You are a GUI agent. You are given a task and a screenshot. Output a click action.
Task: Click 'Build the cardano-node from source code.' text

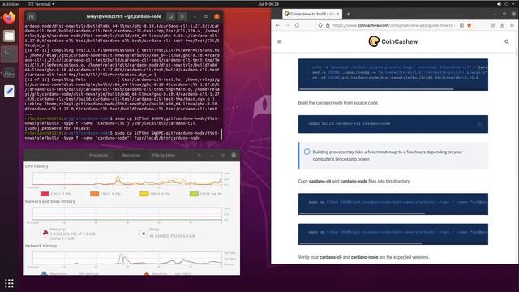[338, 103]
